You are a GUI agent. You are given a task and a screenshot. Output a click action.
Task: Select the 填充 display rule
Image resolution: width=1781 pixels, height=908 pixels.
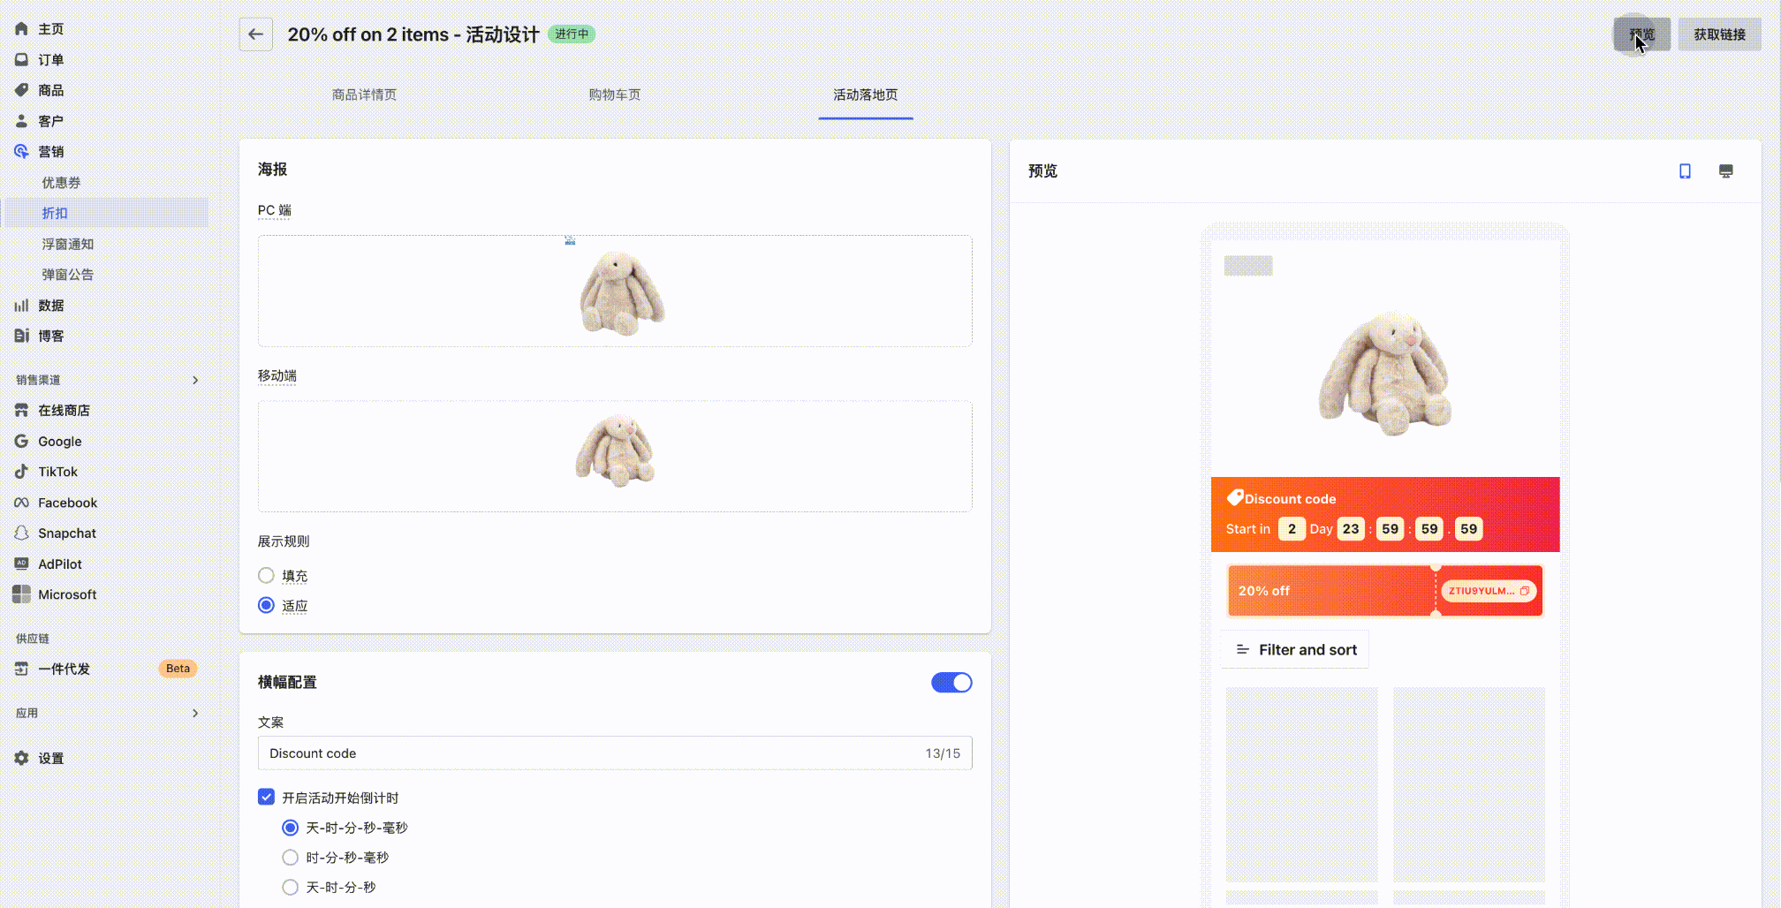pos(266,576)
